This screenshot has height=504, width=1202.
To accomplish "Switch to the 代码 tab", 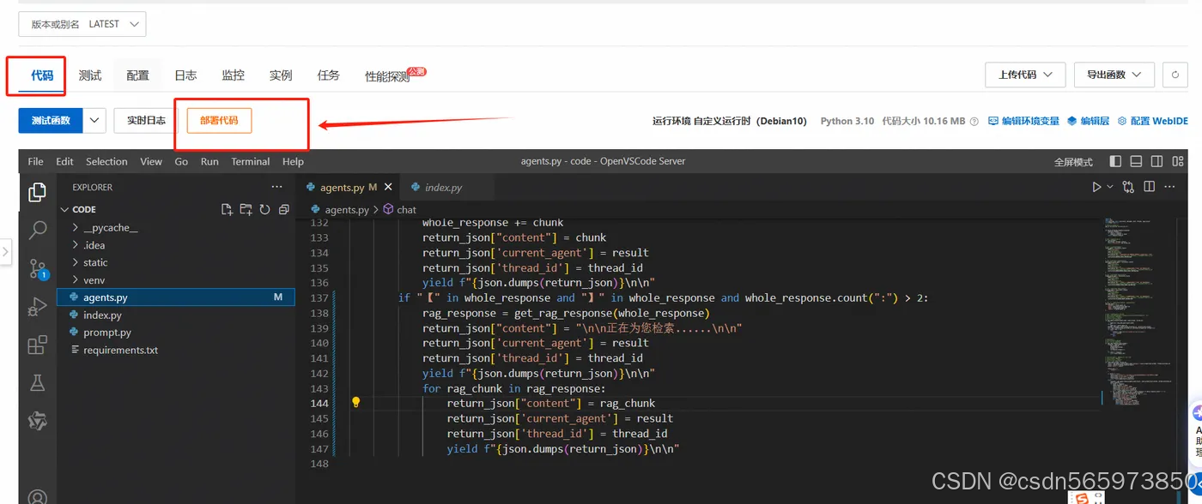I will pyautogui.click(x=42, y=75).
